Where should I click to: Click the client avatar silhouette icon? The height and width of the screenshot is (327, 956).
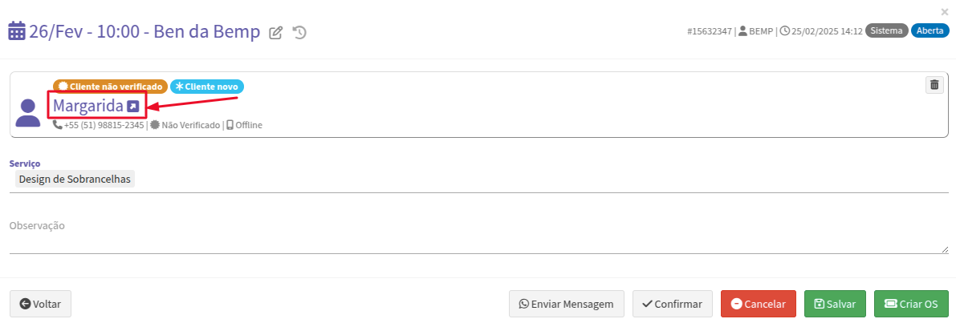point(28,113)
